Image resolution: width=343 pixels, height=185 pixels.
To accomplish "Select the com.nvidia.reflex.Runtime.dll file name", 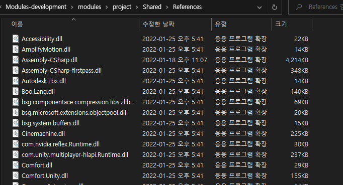I will click(60, 144).
